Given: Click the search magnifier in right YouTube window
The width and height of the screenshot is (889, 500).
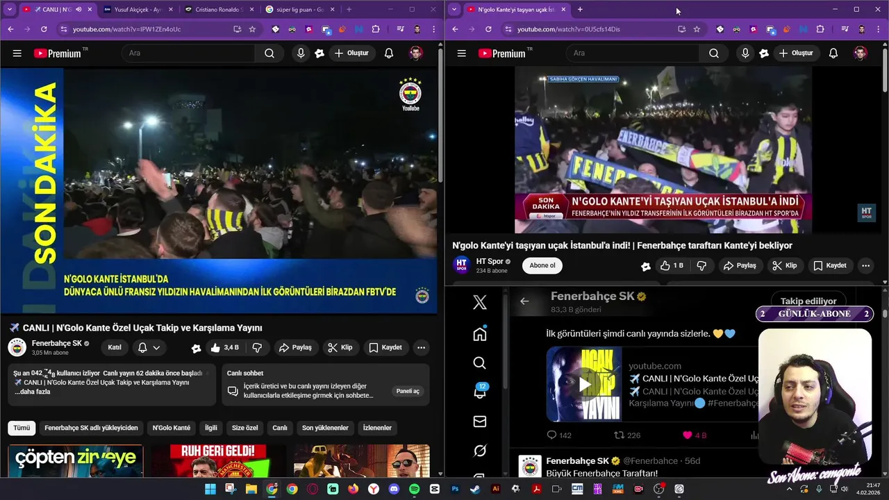Looking at the screenshot, I should [x=713, y=53].
